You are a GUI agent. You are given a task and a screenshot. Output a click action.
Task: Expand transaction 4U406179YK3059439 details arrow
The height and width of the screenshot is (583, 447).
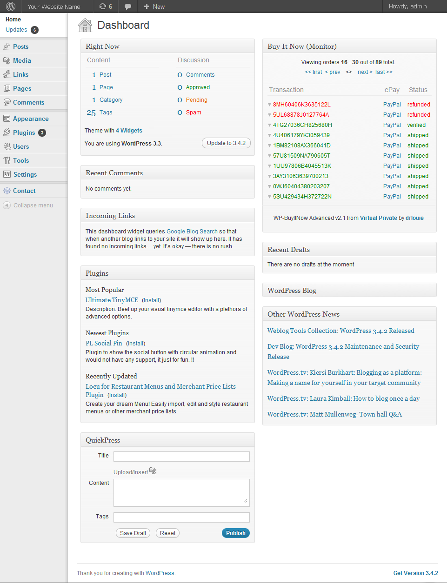tap(270, 135)
